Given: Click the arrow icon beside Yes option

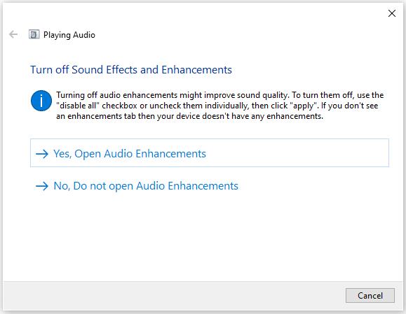Looking at the screenshot, I should tap(42, 154).
